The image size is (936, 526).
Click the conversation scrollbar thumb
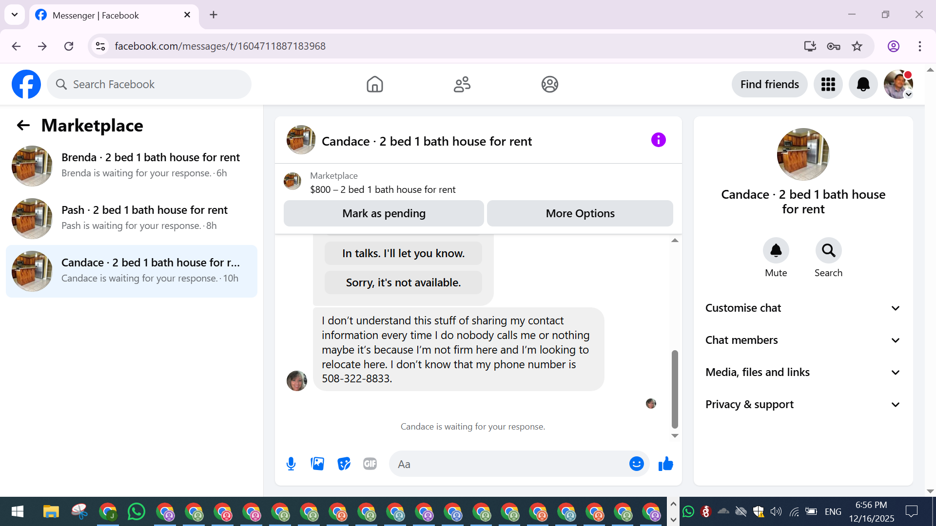coord(675,389)
